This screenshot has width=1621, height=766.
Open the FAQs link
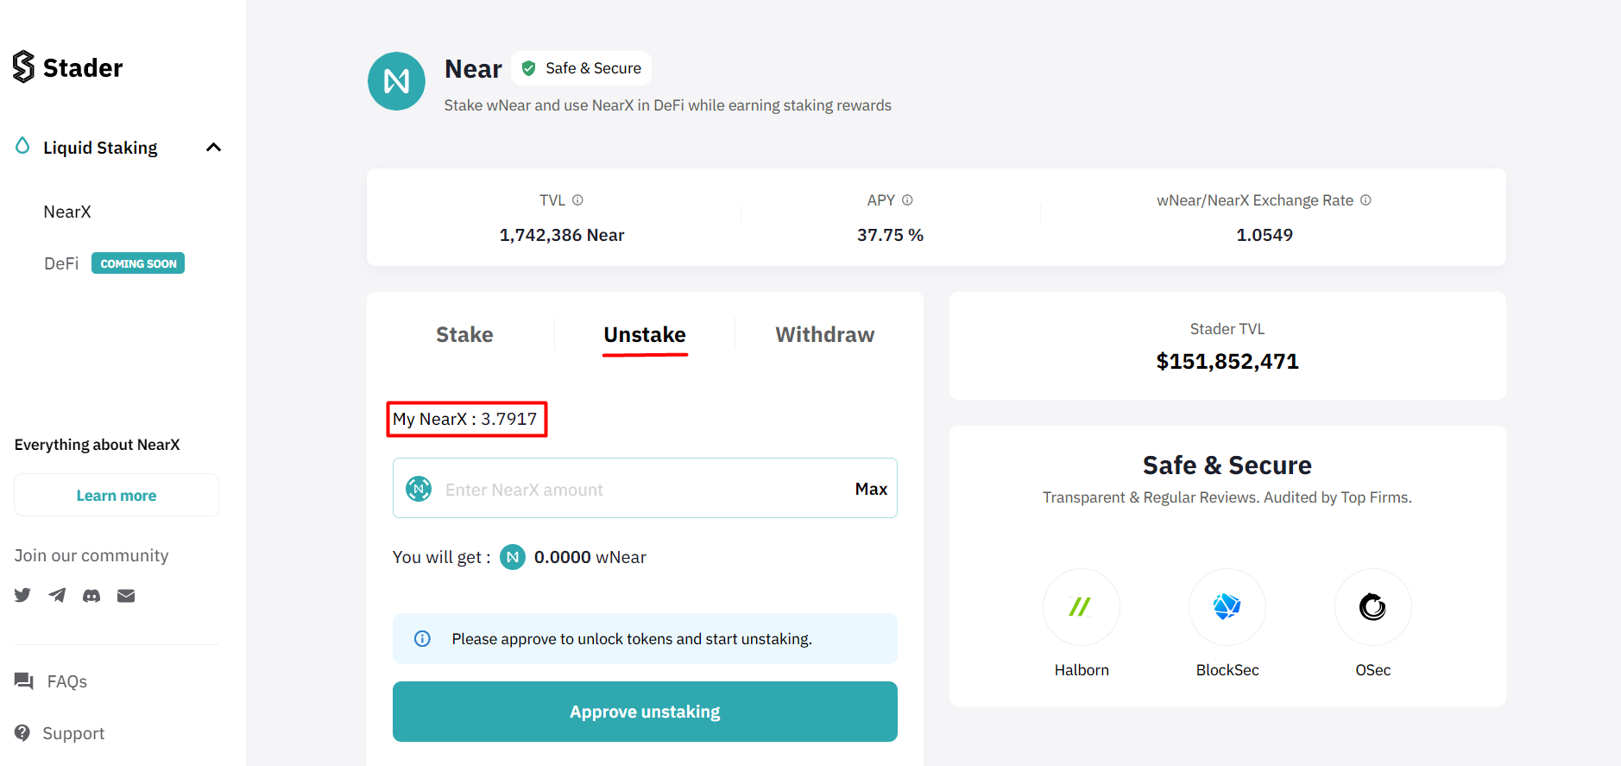pos(67,681)
